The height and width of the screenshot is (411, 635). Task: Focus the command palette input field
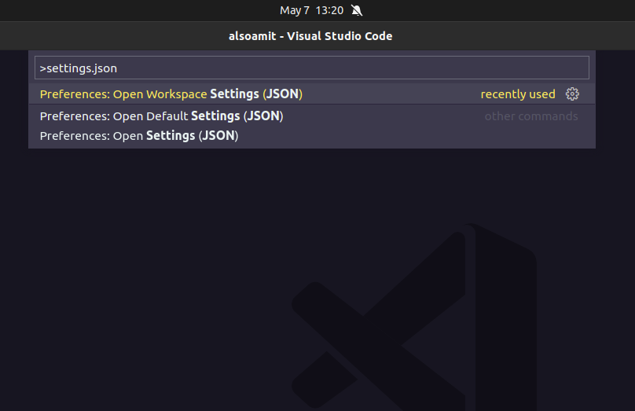click(x=312, y=68)
